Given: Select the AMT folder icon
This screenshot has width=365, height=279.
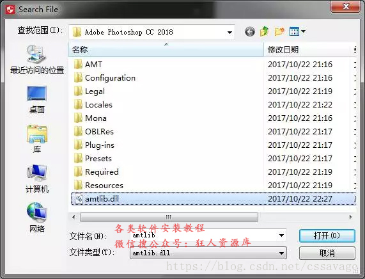Looking at the screenshot, I should point(78,64).
